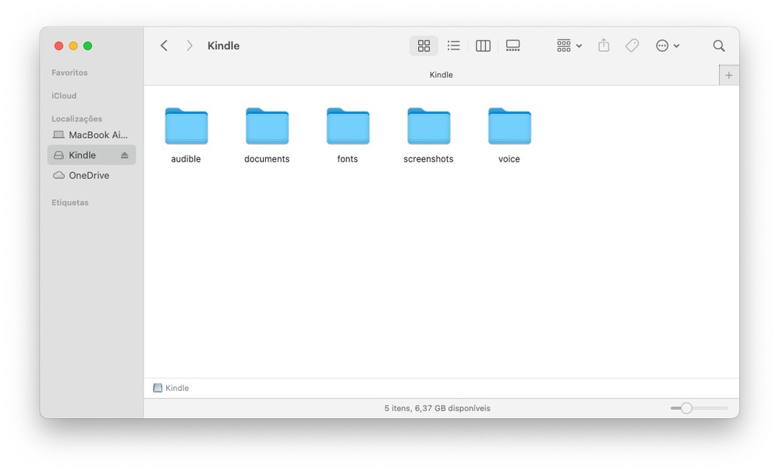Select the Kindle tab
Viewport: 780px width, 472px height.
click(441, 75)
